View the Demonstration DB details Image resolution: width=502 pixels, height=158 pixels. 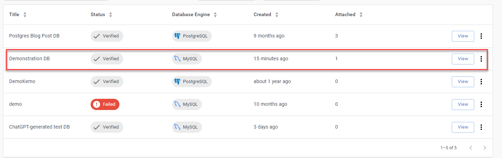pyautogui.click(x=463, y=59)
